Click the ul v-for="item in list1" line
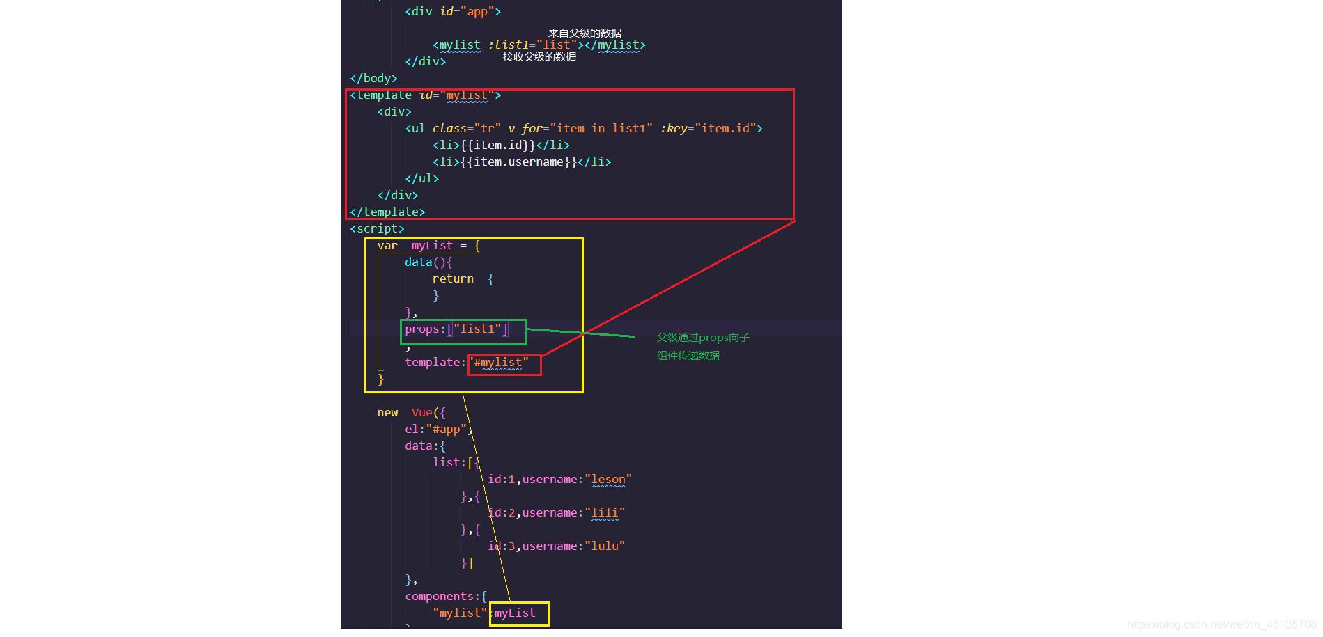The width and height of the screenshot is (1323, 637). coord(584,129)
